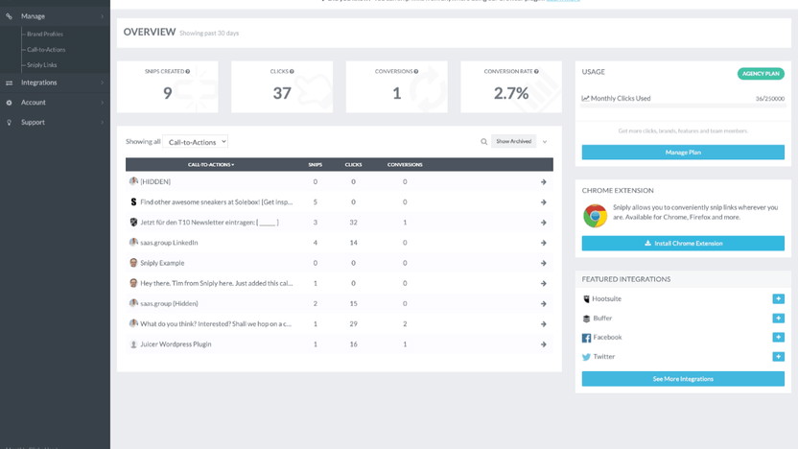Click the Snips Created value 9

(x=168, y=93)
